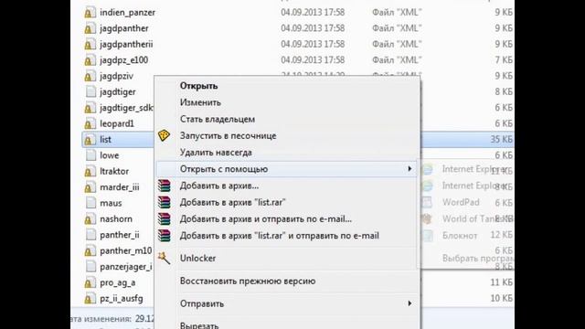Expand the Открыть с помощью submenu arrow
The height and width of the screenshot is (329, 585).
coord(409,169)
